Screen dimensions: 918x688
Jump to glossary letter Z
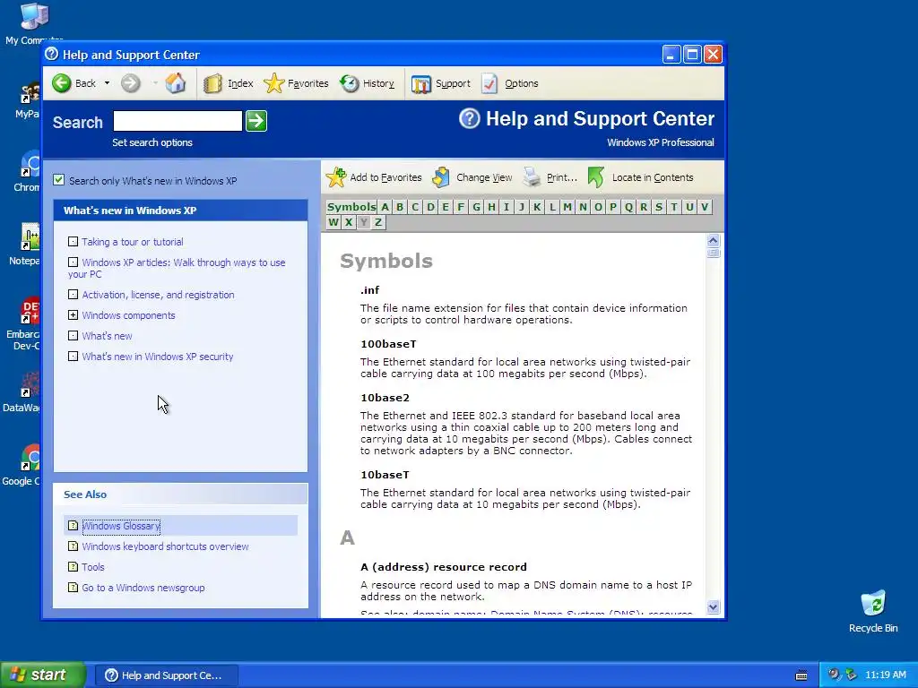coord(378,222)
